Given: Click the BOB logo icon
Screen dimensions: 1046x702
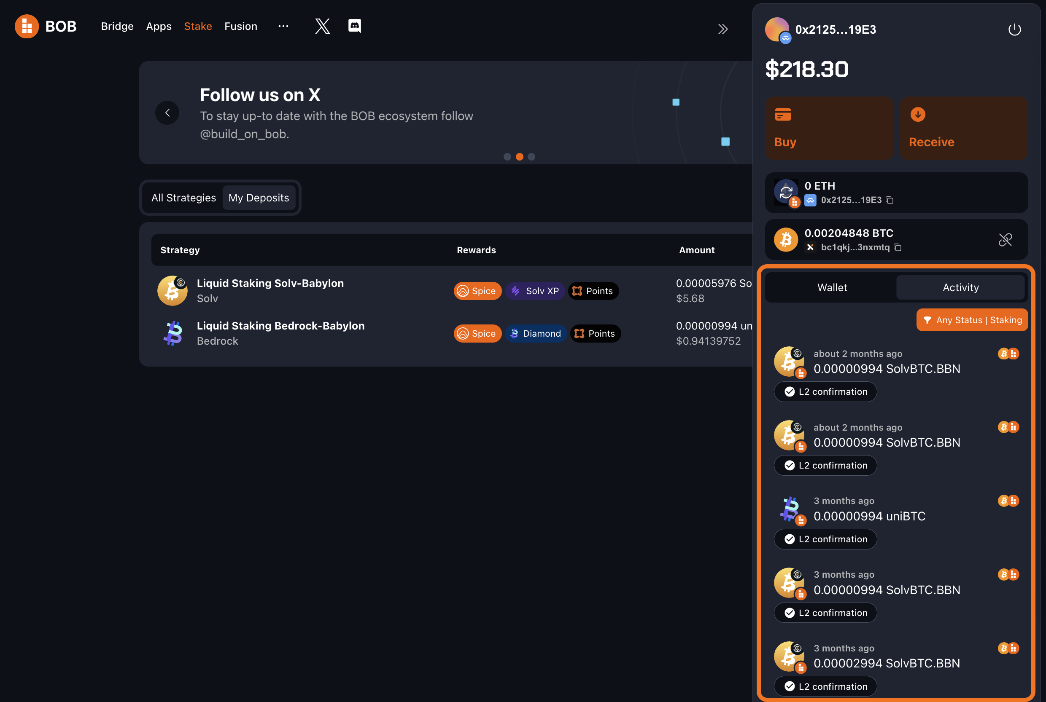Looking at the screenshot, I should tap(27, 27).
